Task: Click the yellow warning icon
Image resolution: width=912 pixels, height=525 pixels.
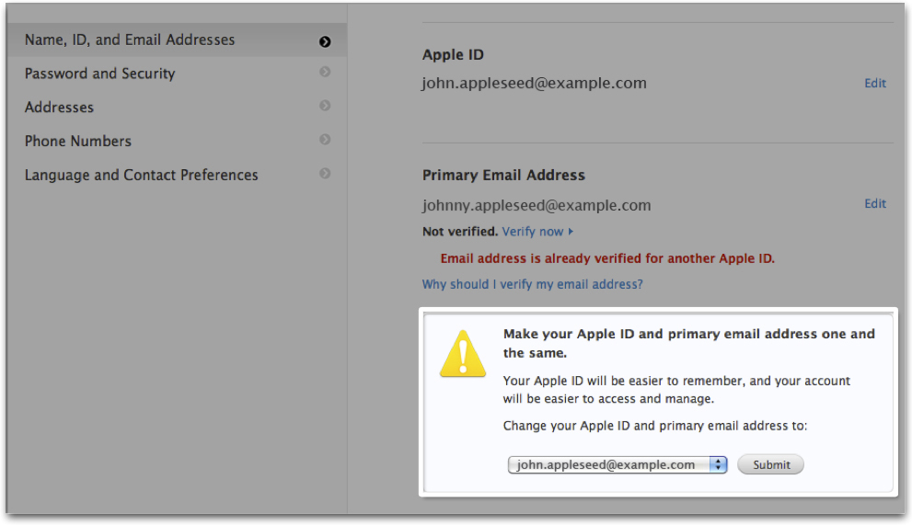Action: pyautogui.click(x=462, y=354)
